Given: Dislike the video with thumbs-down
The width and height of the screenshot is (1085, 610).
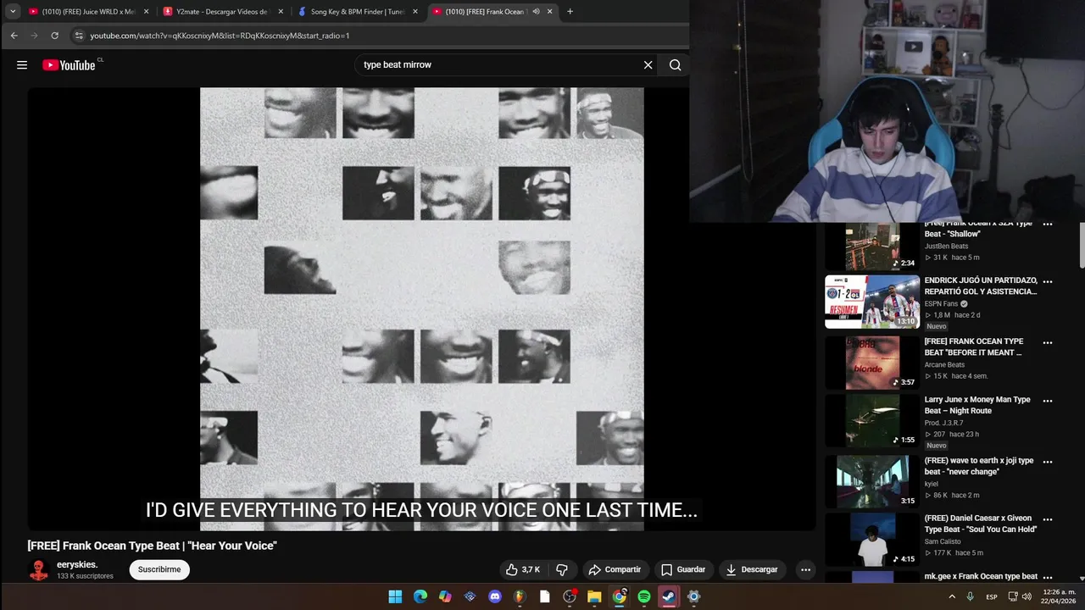Looking at the screenshot, I should click(561, 569).
